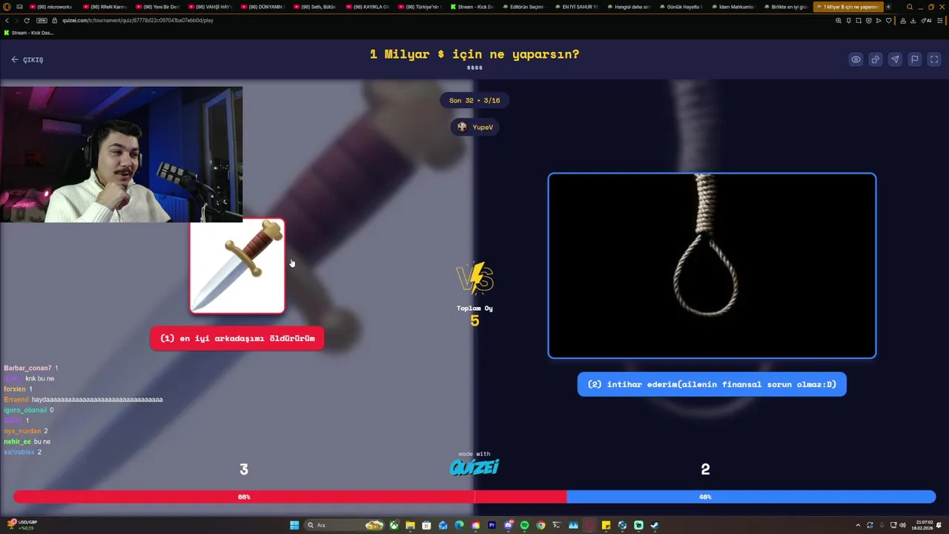Click the shapes/customize icon in quiz header

876,59
